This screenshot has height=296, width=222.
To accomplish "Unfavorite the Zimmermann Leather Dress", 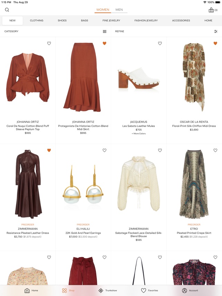I will 49,150.
